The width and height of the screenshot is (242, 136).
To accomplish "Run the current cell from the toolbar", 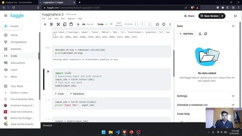I will 78,24.
